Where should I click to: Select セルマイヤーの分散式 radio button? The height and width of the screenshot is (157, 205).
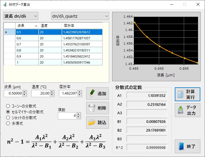[8, 112]
